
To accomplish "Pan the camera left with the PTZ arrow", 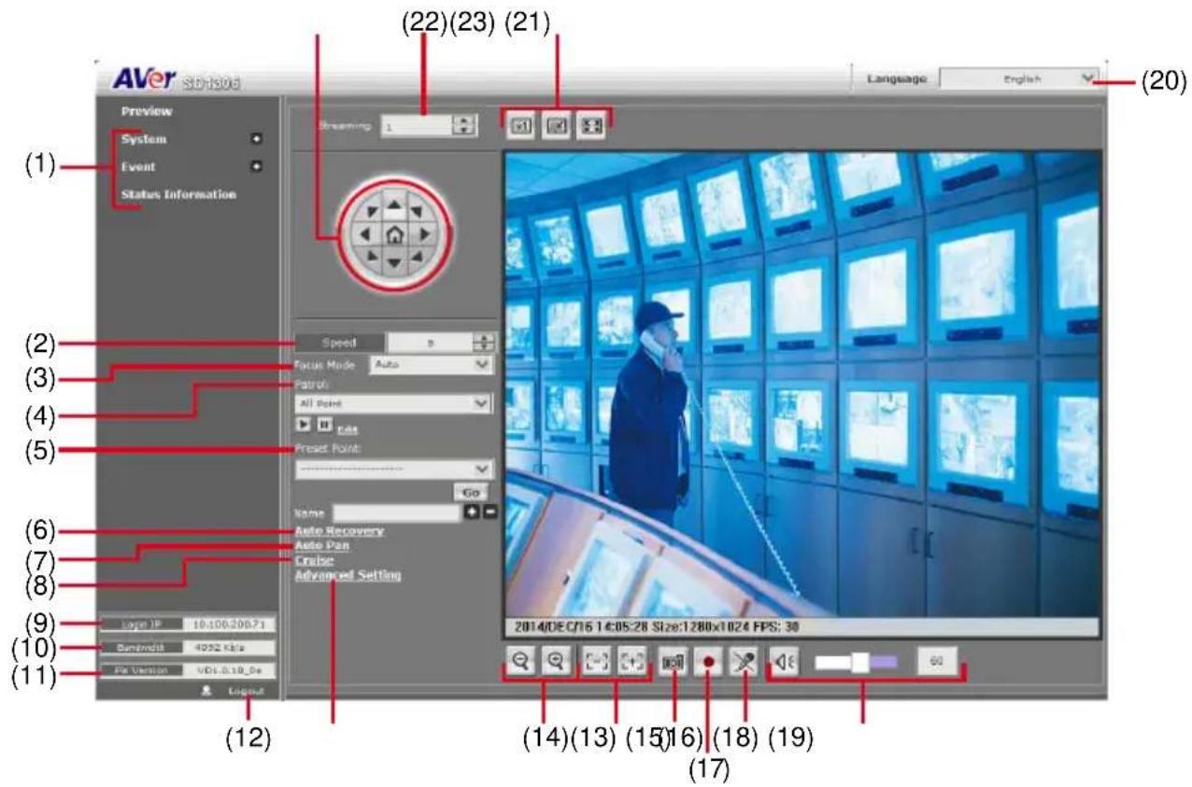I will click(x=366, y=232).
